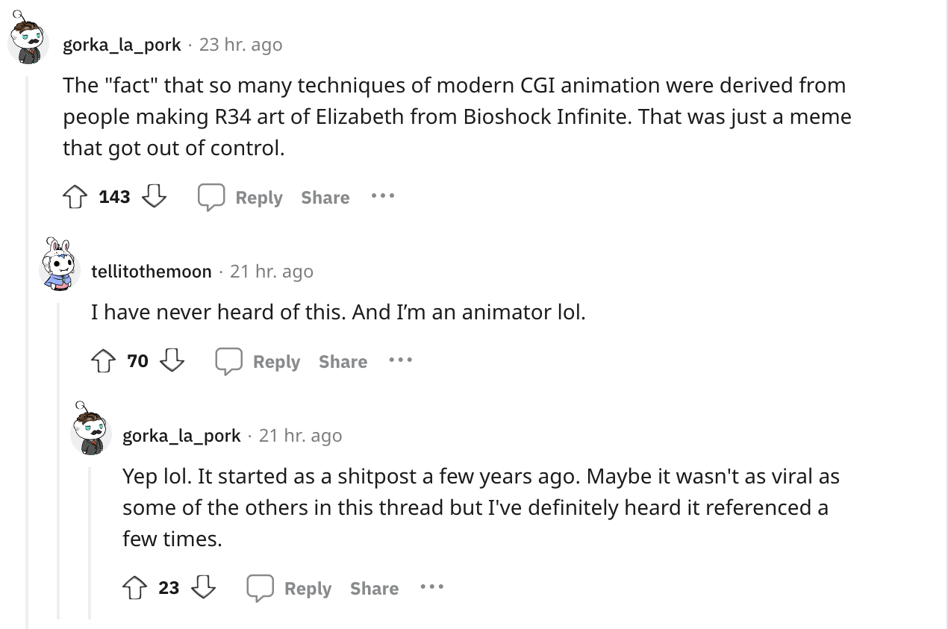Click the speech bubble icon on top comment

tap(211, 197)
